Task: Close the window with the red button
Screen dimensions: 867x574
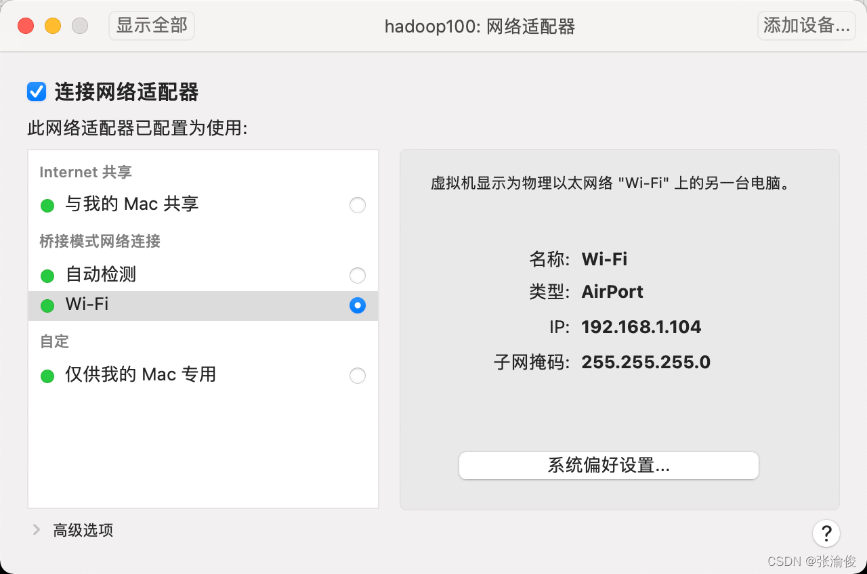Action: (26, 26)
